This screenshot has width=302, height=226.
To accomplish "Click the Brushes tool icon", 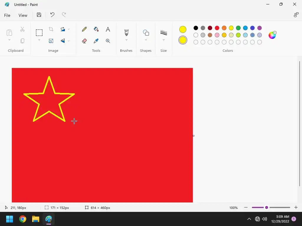I will tap(126, 32).
